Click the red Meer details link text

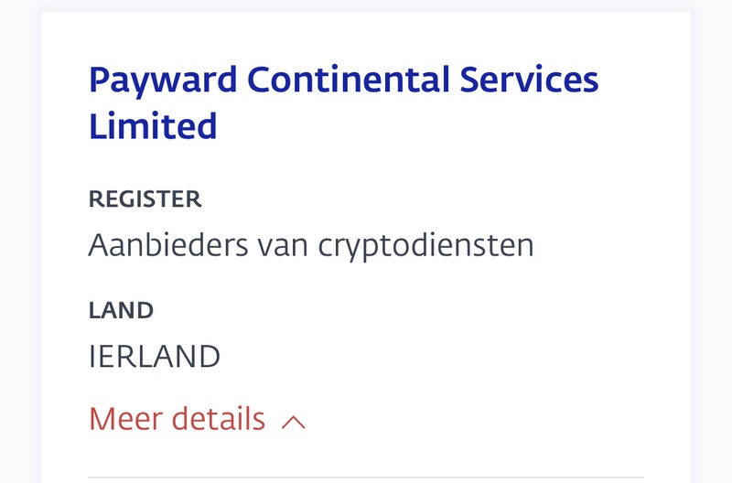177,419
